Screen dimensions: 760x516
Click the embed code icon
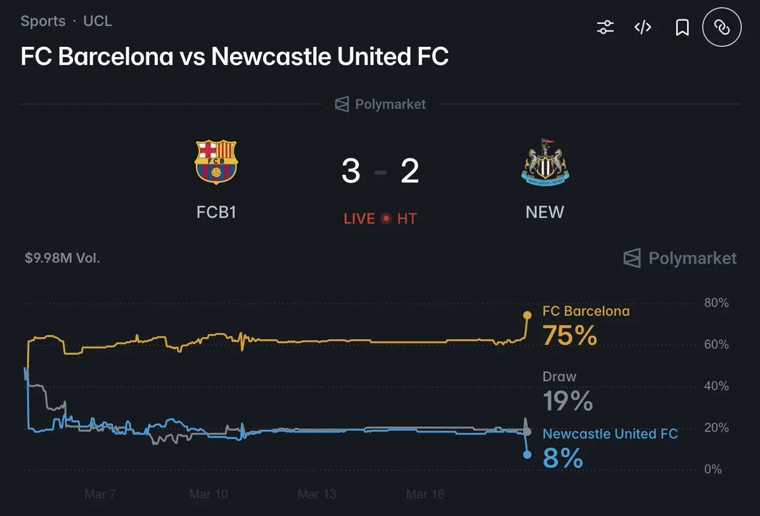click(643, 27)
